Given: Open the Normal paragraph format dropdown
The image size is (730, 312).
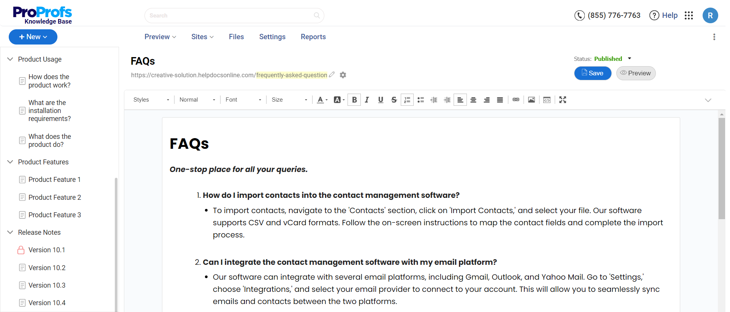Looking at the screenshot, I should pyautogui.click(x=197, y=100).
